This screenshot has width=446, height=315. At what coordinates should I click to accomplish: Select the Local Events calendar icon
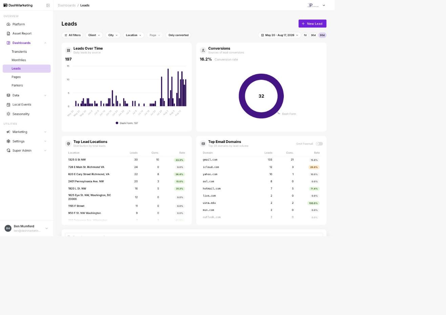pos(8,105)
